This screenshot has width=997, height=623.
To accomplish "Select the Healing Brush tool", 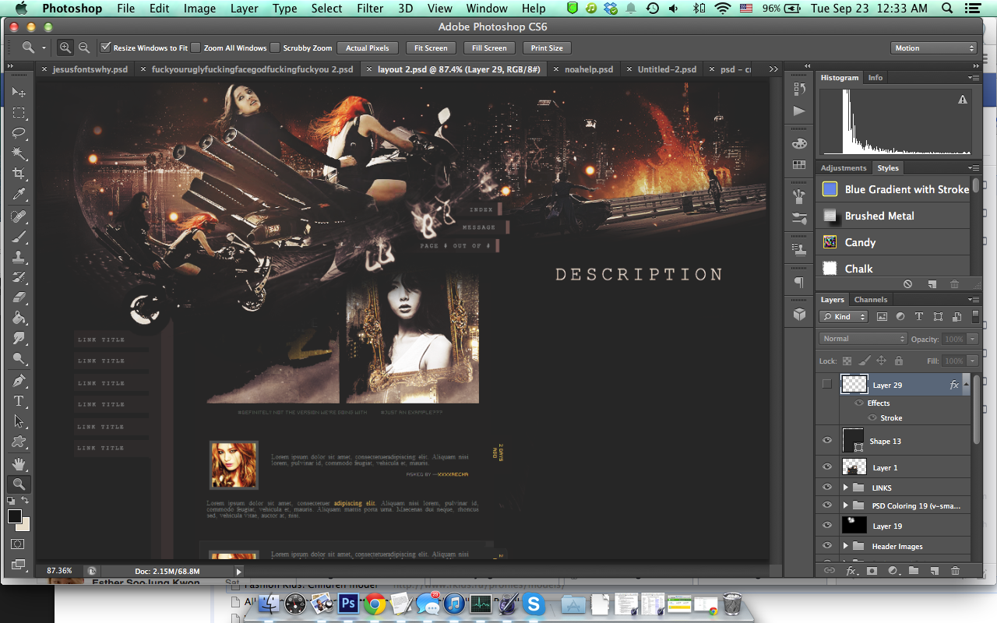I will pos(19,216).
